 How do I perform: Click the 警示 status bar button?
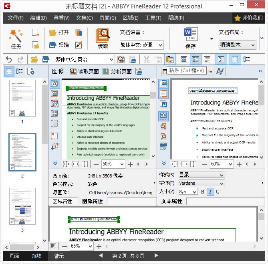tap(59, 256)
